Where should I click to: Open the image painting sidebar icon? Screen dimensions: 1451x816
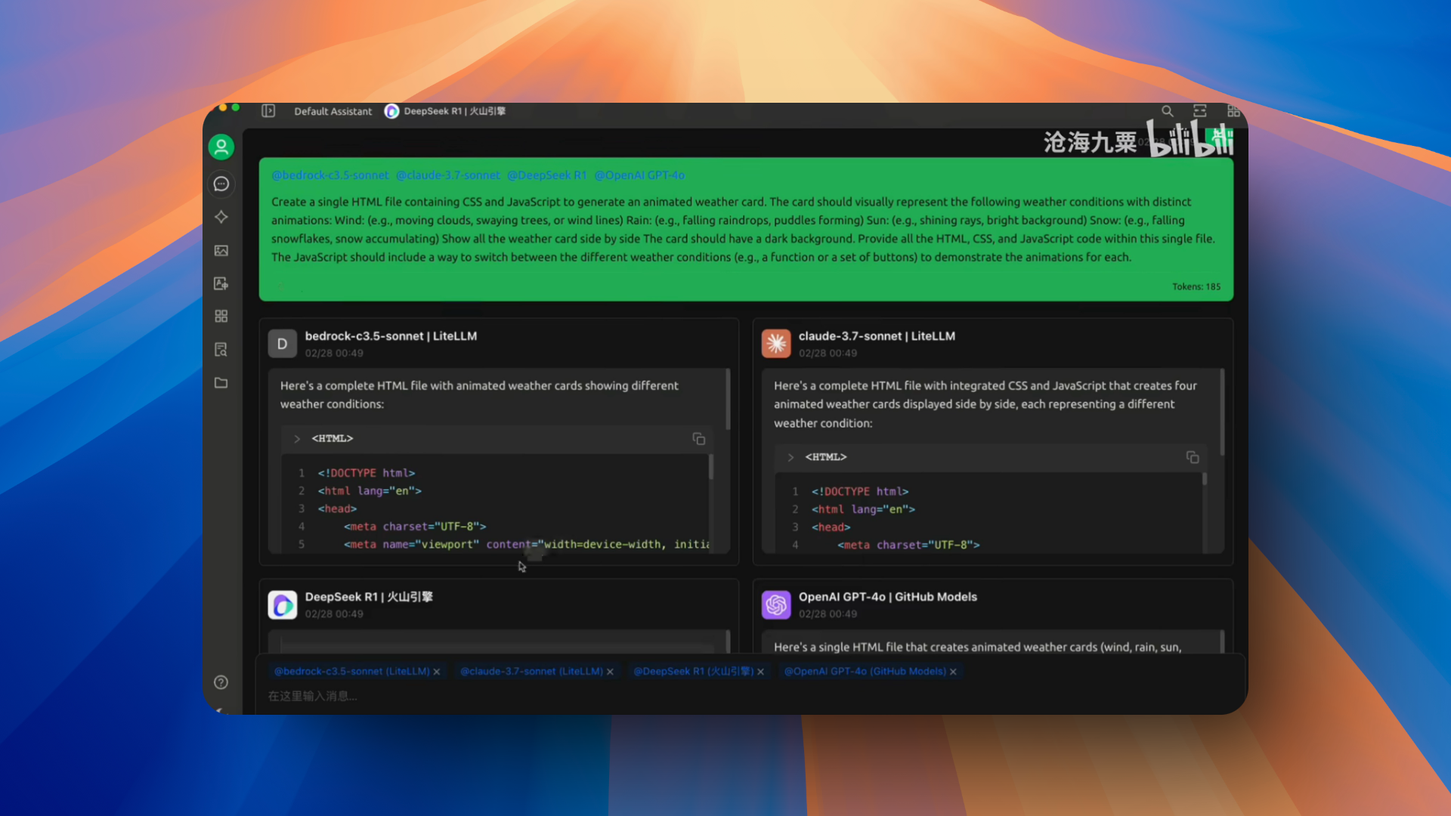[x=221, y=251]
